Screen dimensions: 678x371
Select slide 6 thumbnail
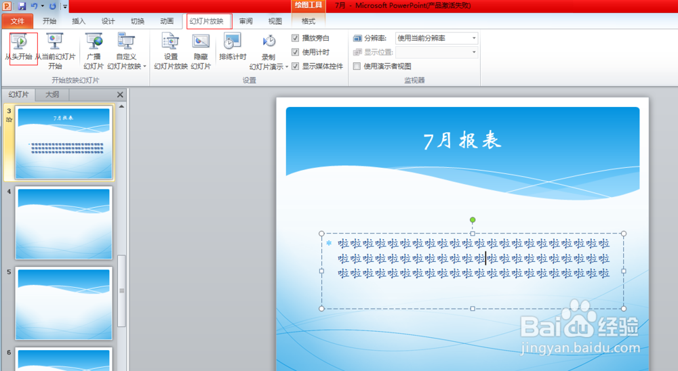64,359
